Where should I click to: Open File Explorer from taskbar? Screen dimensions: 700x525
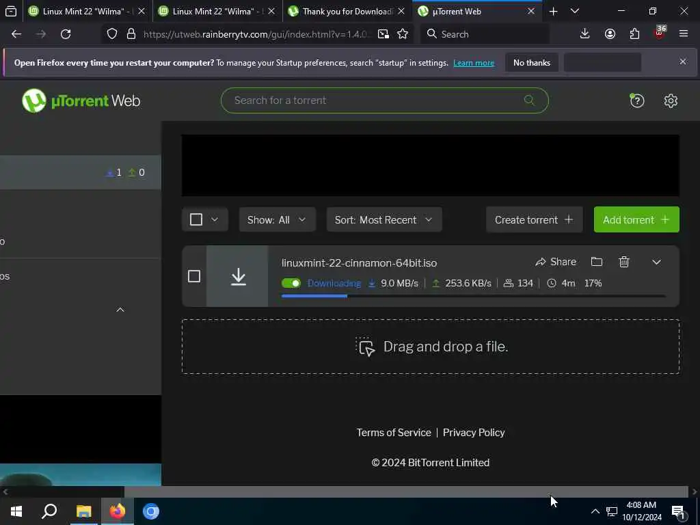click(83, 511)
